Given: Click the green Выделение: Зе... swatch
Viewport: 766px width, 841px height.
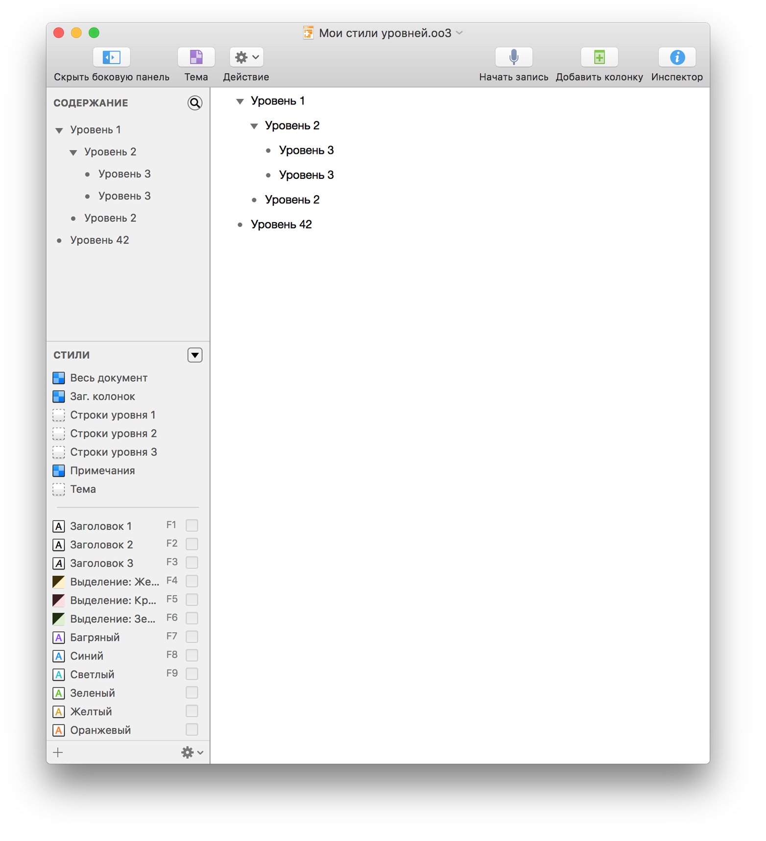Looking at the screenshot, I should (x=59, y=619).
